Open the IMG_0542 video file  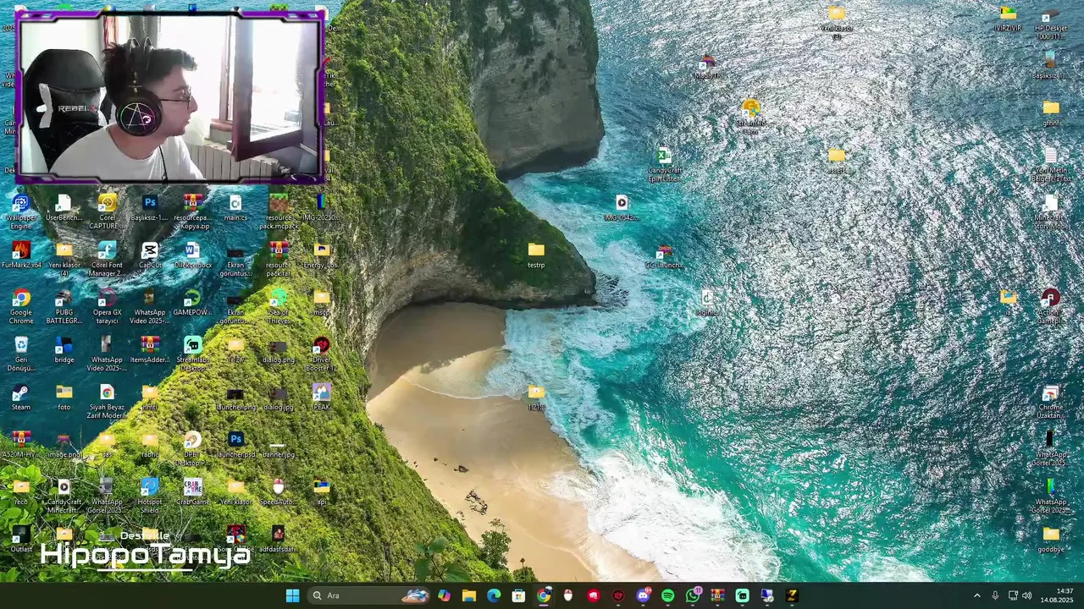click(622, 208)
